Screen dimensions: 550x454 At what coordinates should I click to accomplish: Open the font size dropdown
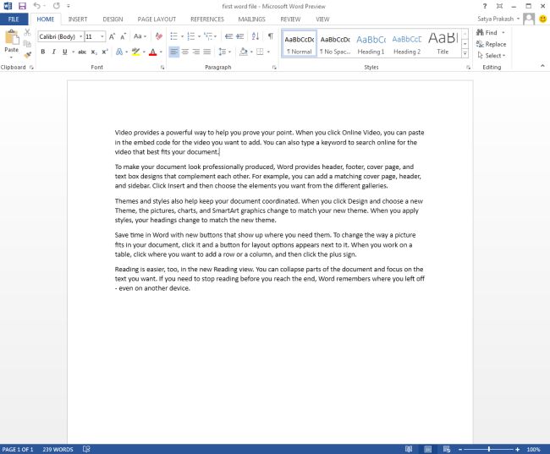tap(102, 36)
